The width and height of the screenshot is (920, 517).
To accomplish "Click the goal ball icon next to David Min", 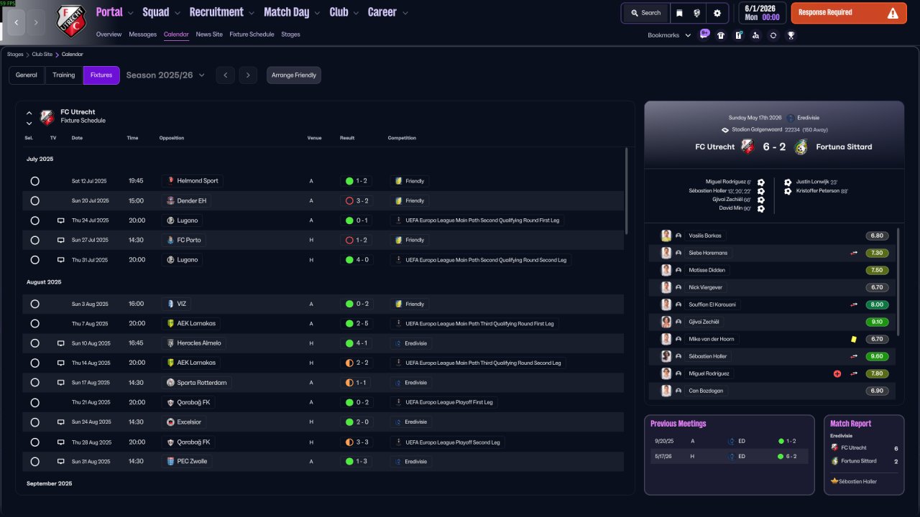I will click(x=761, y=208).
